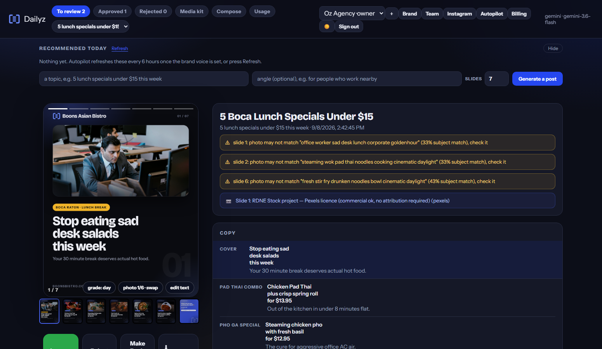Image resolution: width=602 pixels, height=349 pixels.
Task: Hide the Recommended Today section
Action: 553,48
